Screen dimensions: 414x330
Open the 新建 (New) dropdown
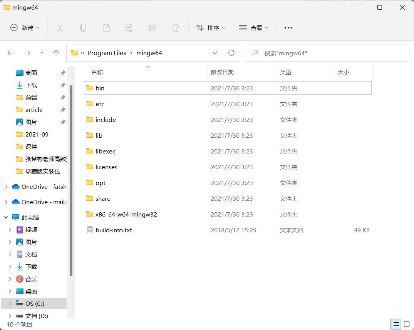pyautogui.click(x=25, y=28)
